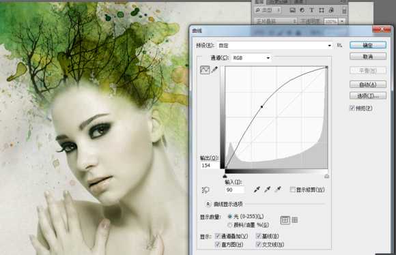The height and width of the screenshot is (255, 396).
Task: Pick the black point eyedropper
Action: 257,190
